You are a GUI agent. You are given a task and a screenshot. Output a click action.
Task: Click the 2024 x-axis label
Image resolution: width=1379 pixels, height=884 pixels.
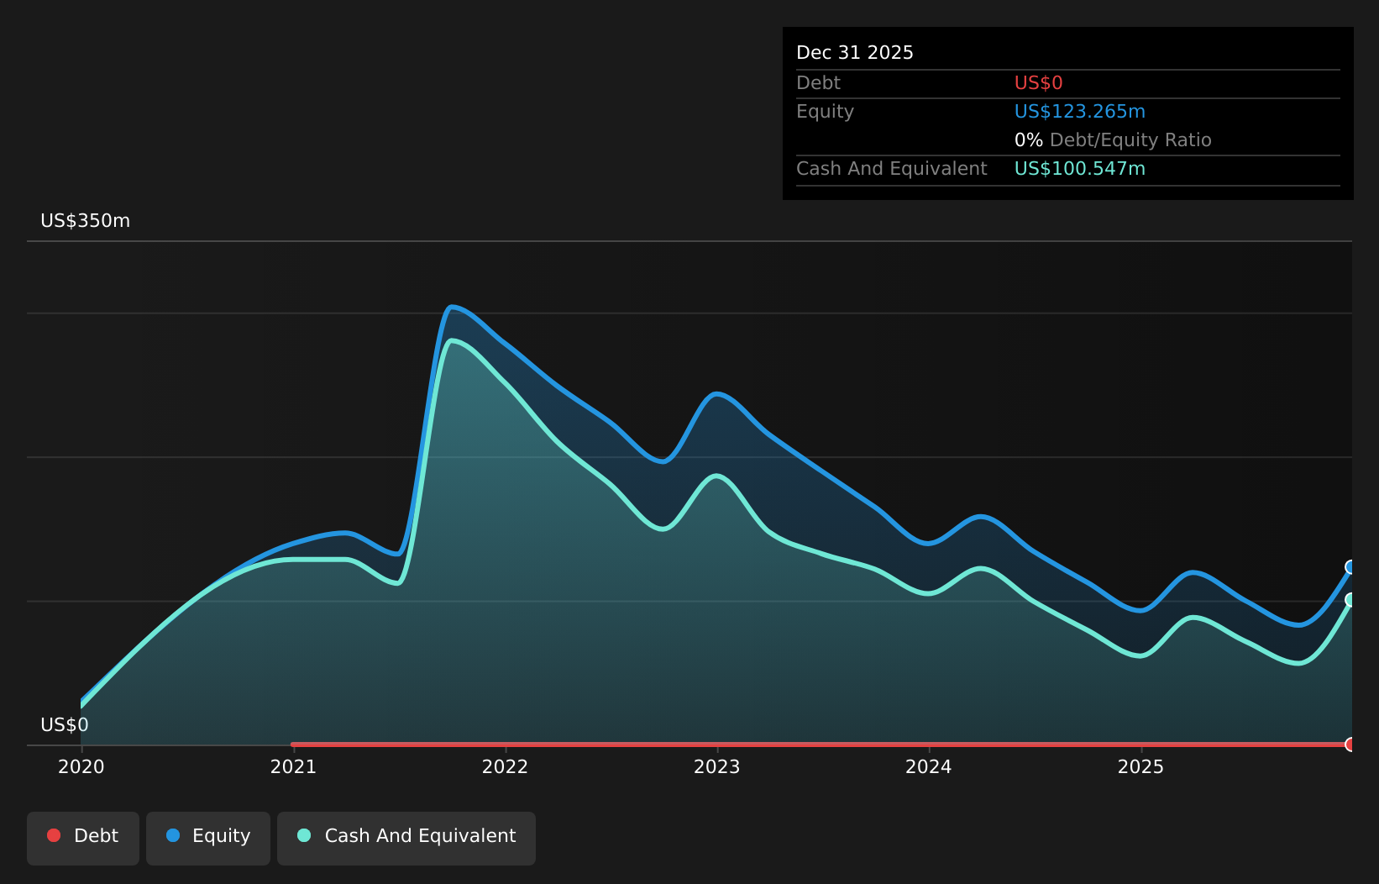(x=929, y=767)
